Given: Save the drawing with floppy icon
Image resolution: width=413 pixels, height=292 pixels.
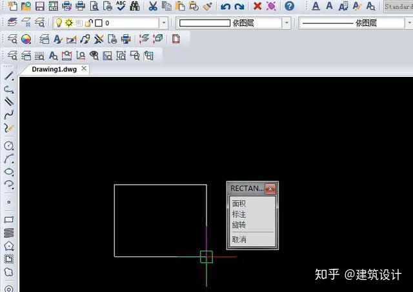Looking at the screenshot, I should (x=39, y=6).
